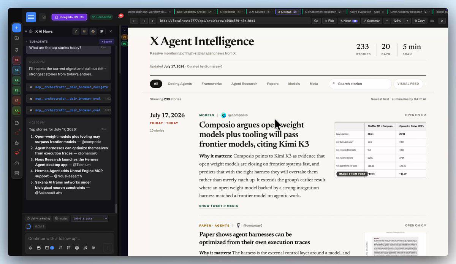Spawn a new subagent
456x264 pixels.
coord(107,41)
